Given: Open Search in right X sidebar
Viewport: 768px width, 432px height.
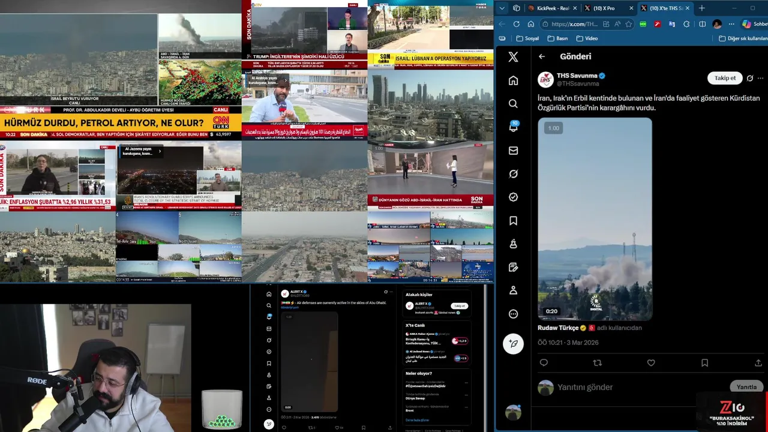Looking at the screenshot, I should [x=513, y=104].
